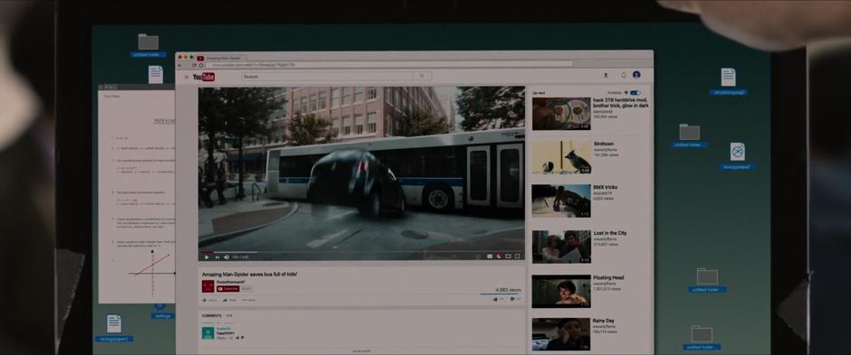Image resolution: width=851 pixels, height=355 pixels.
Task: Click the "Birdtown" video title
Action: (604, 144)
